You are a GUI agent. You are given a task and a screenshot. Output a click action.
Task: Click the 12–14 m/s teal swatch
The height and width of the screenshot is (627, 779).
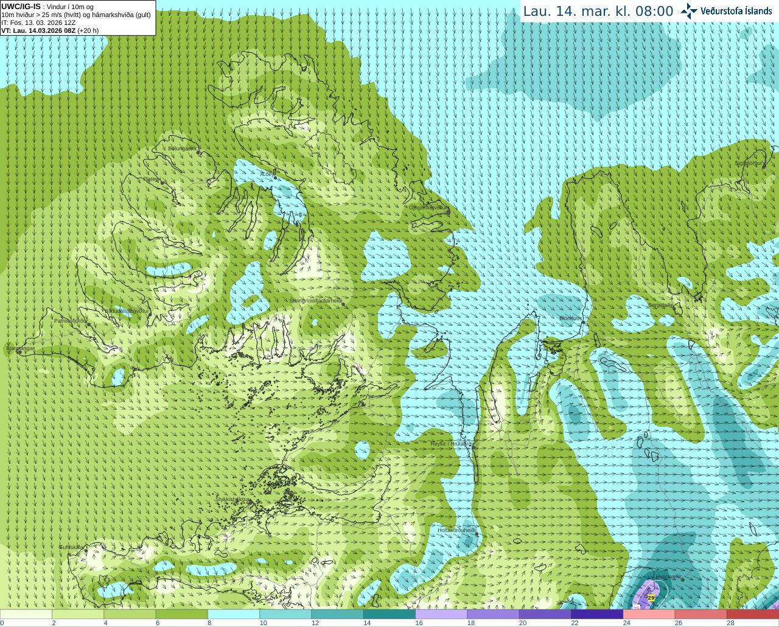(338, 614)
